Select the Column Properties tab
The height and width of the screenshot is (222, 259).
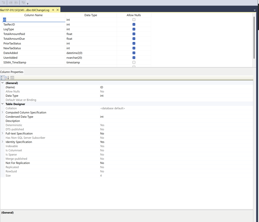12,72
